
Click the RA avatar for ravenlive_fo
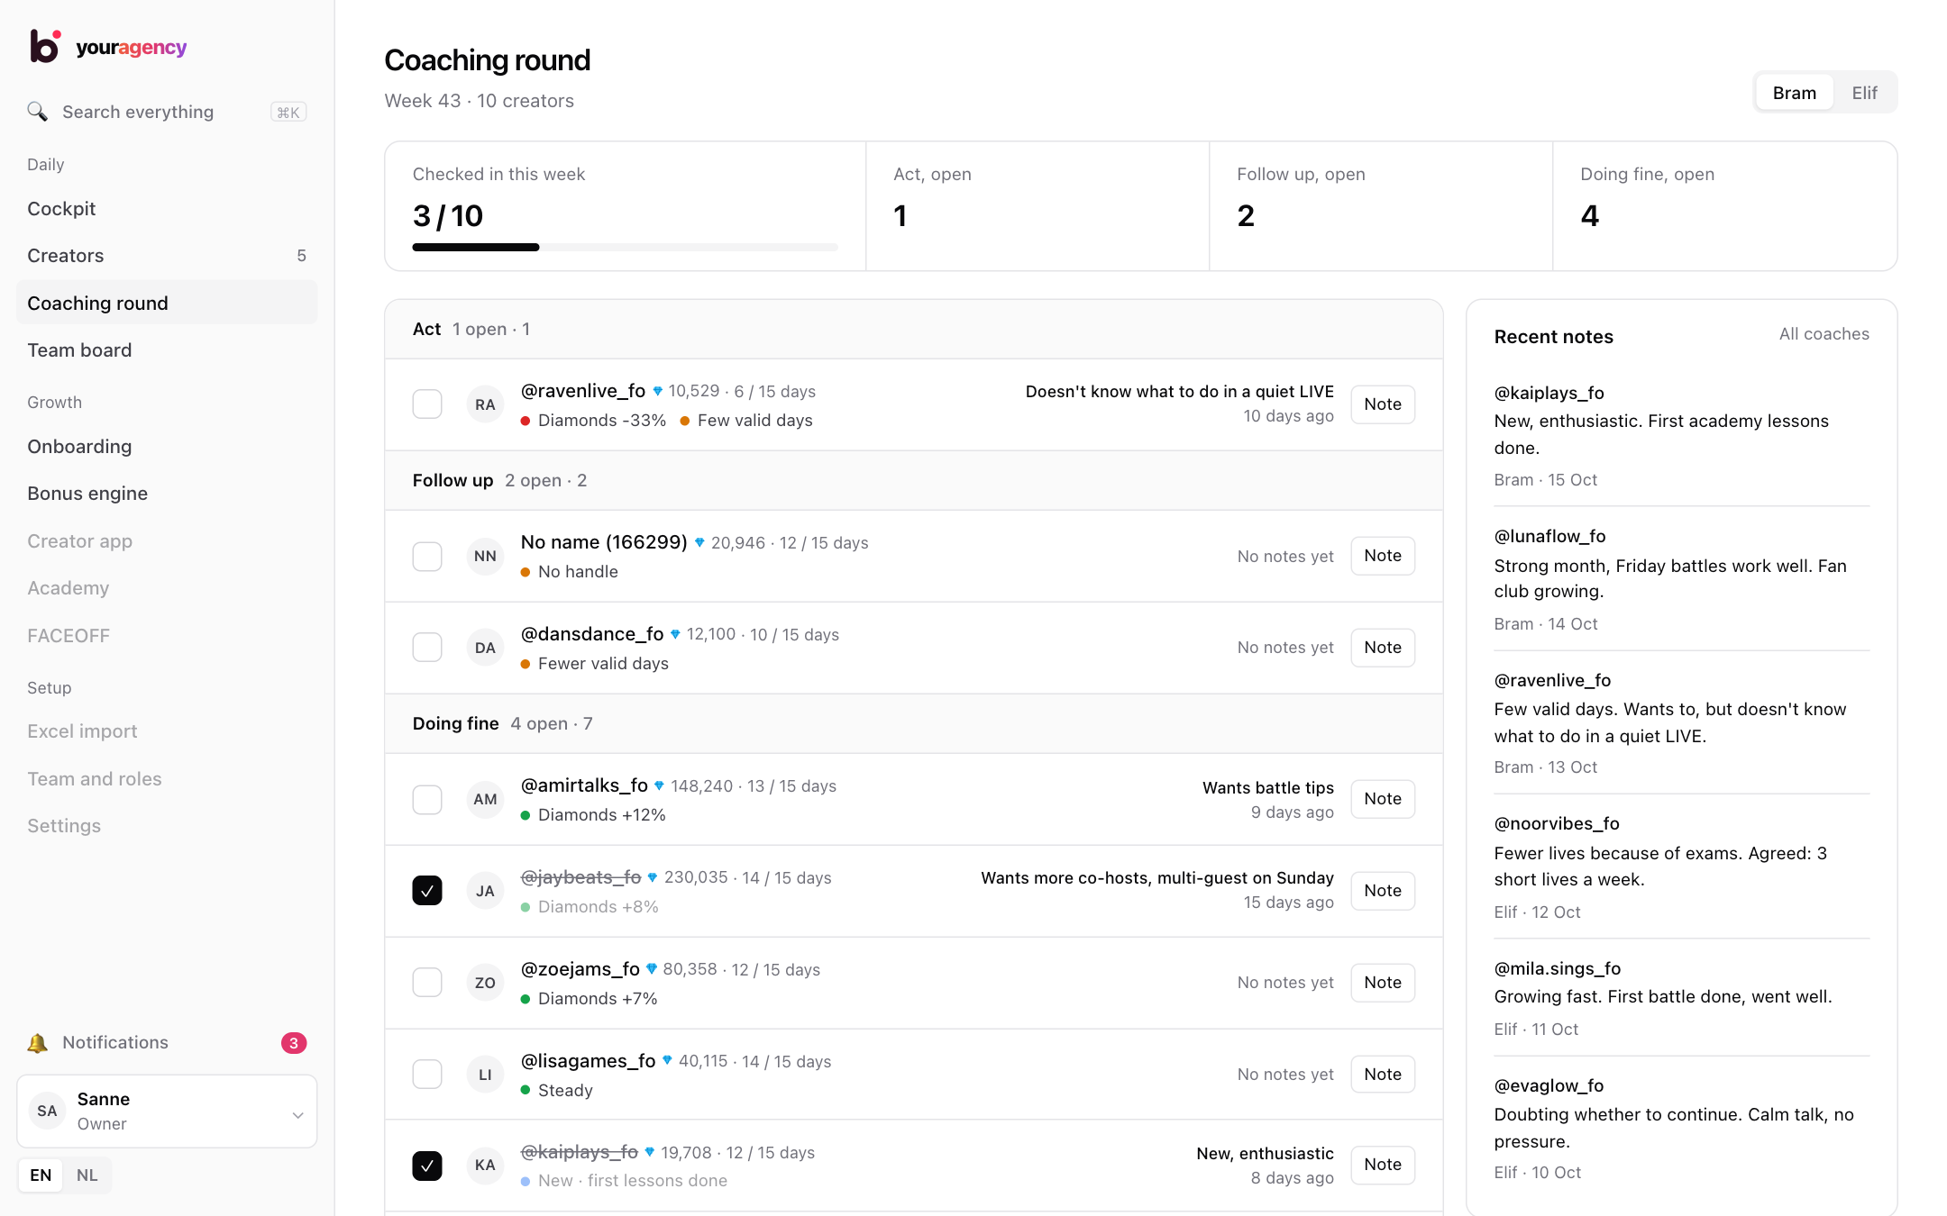pyautogui.click(x=485, y=404)
